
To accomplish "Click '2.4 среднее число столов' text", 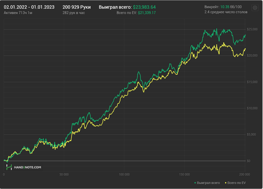I will [x=226, y=12].
